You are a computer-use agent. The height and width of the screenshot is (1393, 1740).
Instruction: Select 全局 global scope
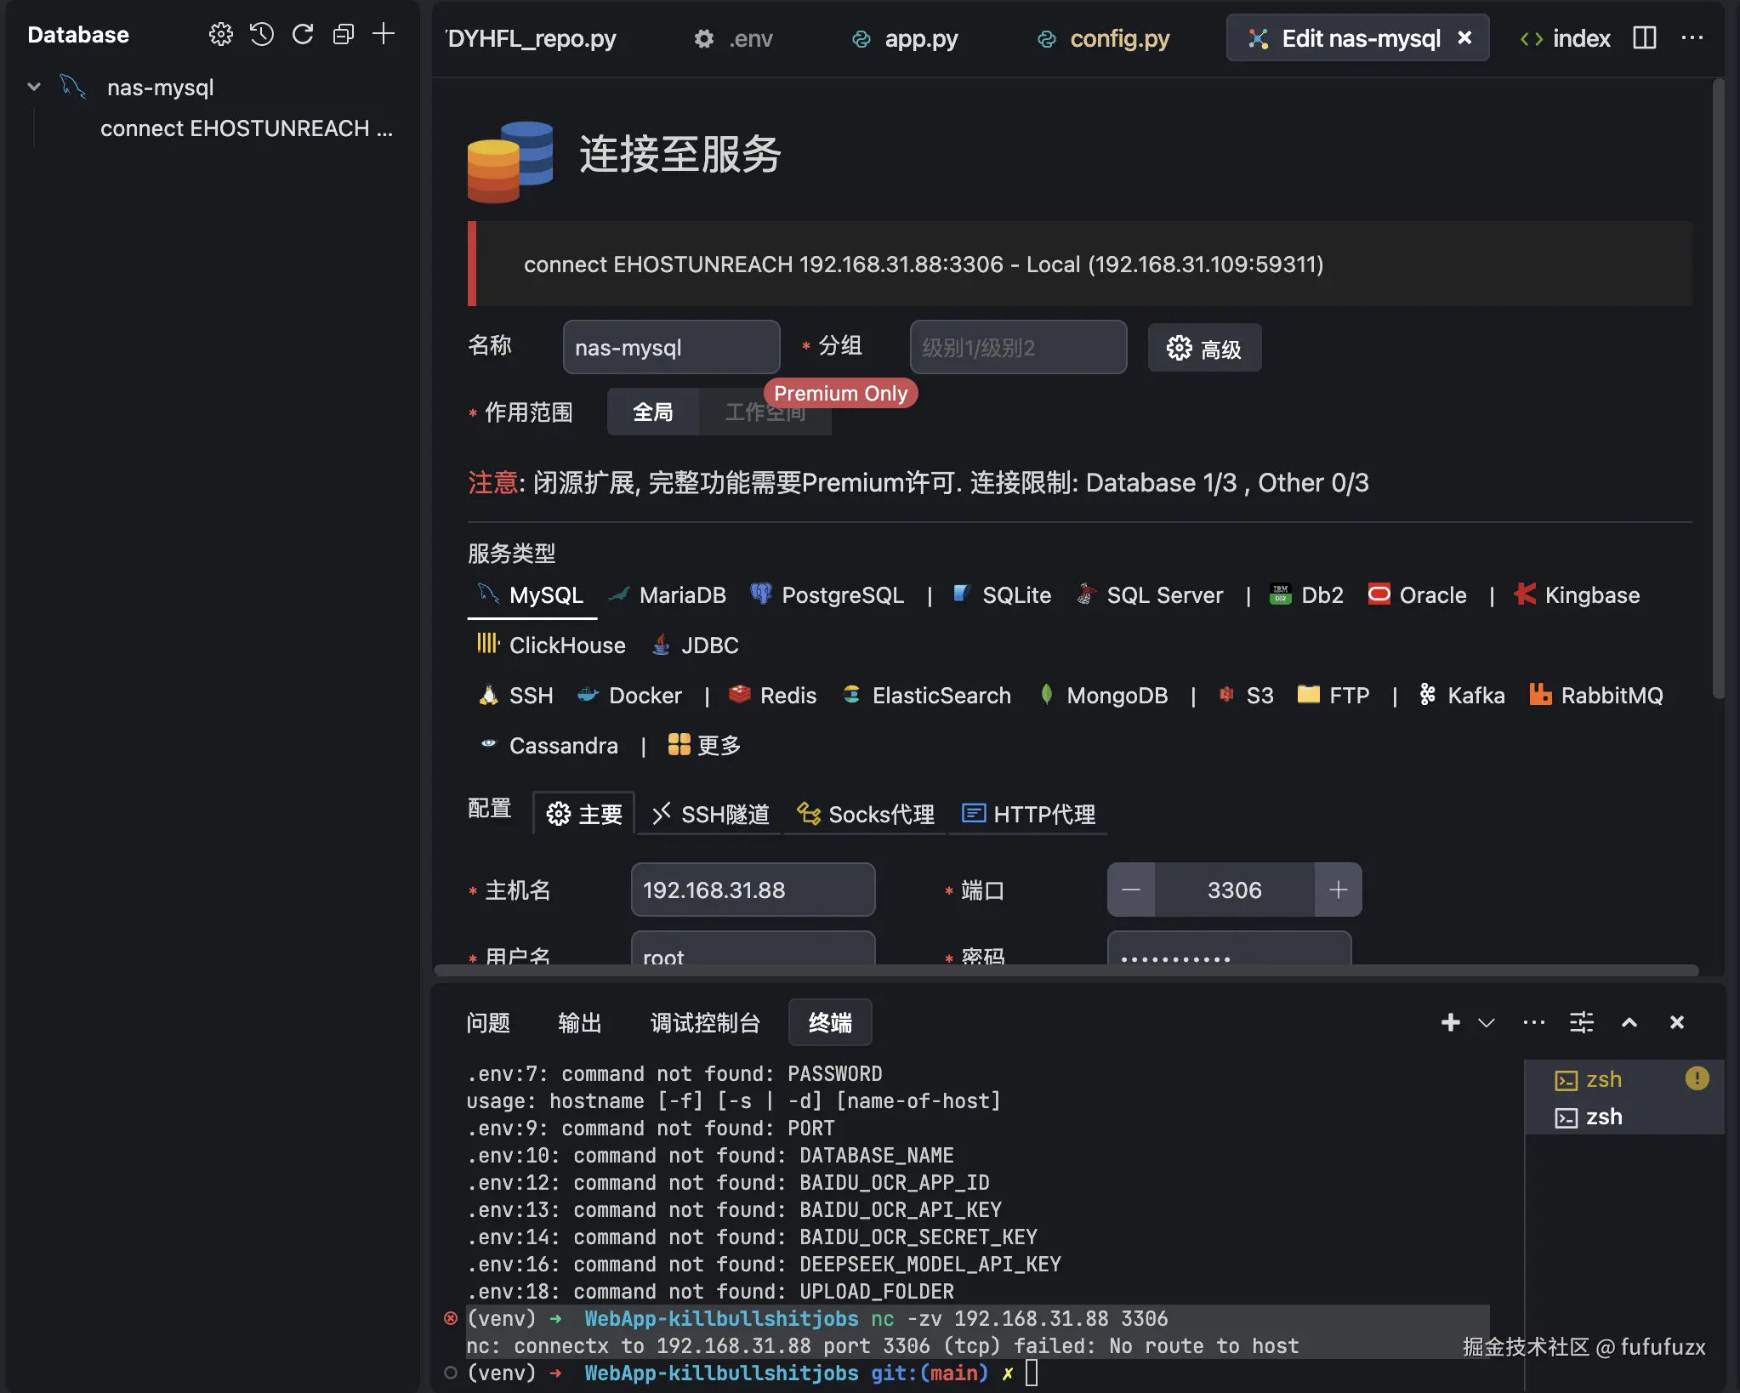tap(652, 412)
